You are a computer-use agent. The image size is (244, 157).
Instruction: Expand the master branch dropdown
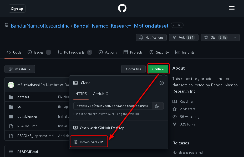click(x=20, y=69)
